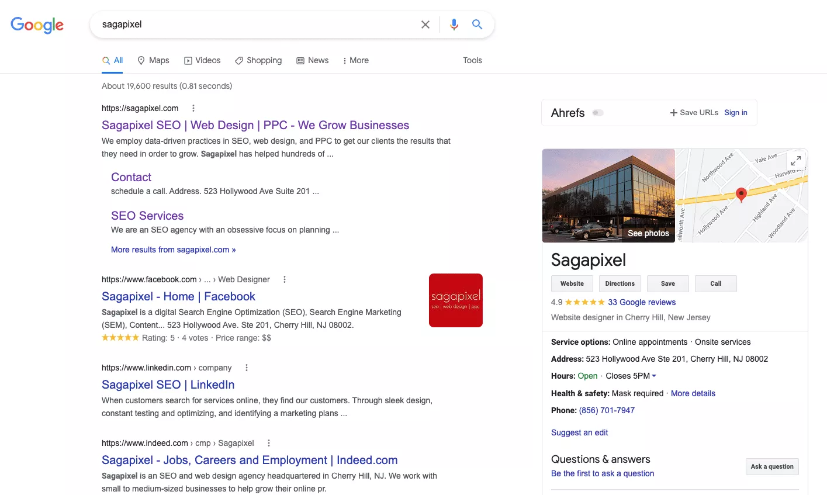This screenshot has height=495, width=827.
Task: Switch to the Shopping tab
Action: tap(258, 60)
